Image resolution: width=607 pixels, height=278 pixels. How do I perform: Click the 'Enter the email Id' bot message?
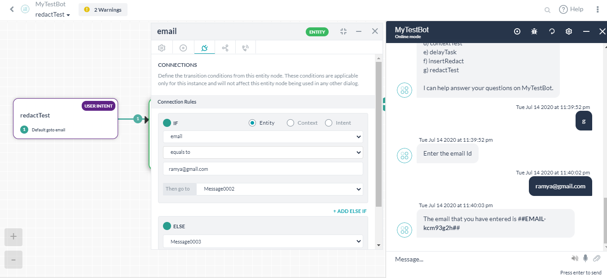pos(448,153)
